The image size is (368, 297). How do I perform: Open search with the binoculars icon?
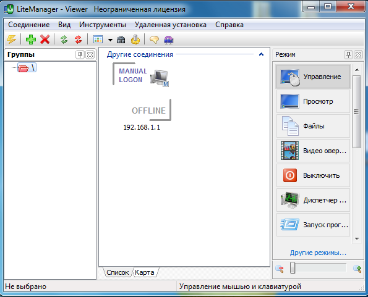coord(121,40)
